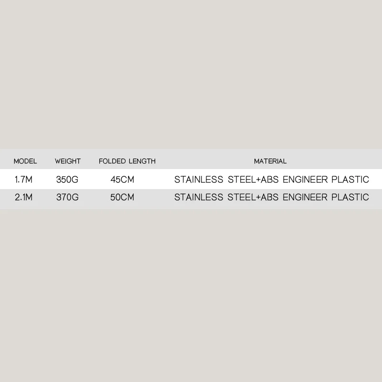Click the 50CM folded length value

122,197
